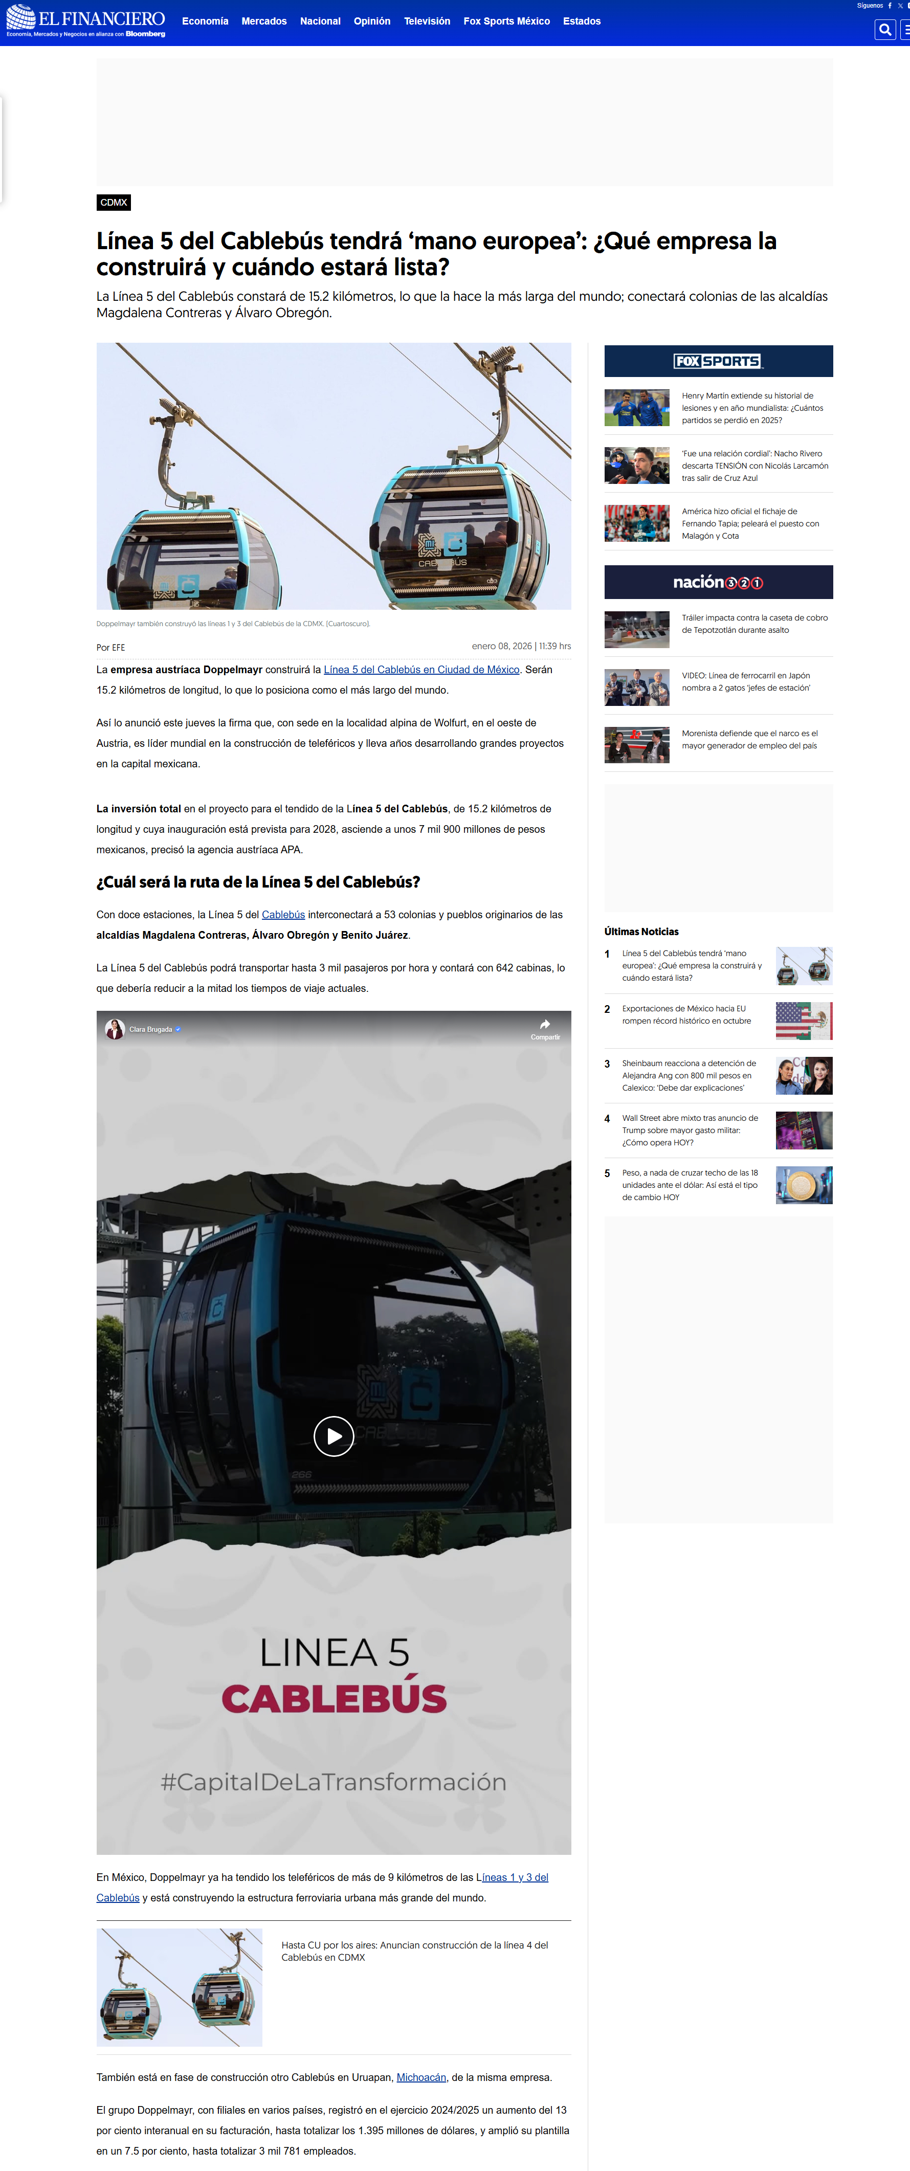Open latest news item 1 about Línea 5

692,966
